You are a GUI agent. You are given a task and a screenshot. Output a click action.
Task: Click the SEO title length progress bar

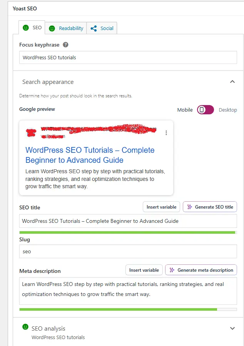(128, 232)
